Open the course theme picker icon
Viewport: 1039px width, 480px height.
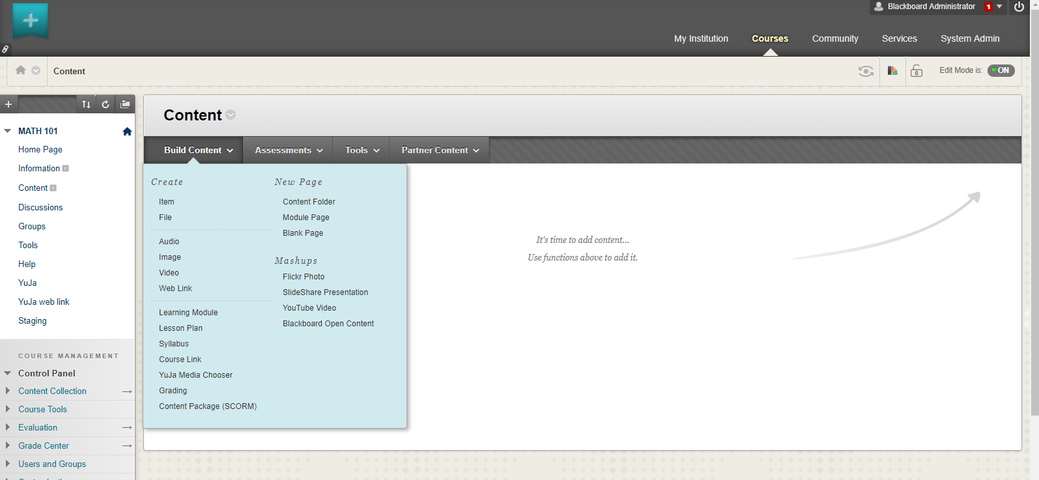tap(892, 70)
